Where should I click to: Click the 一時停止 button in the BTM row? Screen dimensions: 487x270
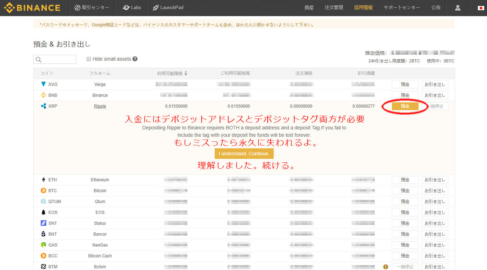(405, 266)
